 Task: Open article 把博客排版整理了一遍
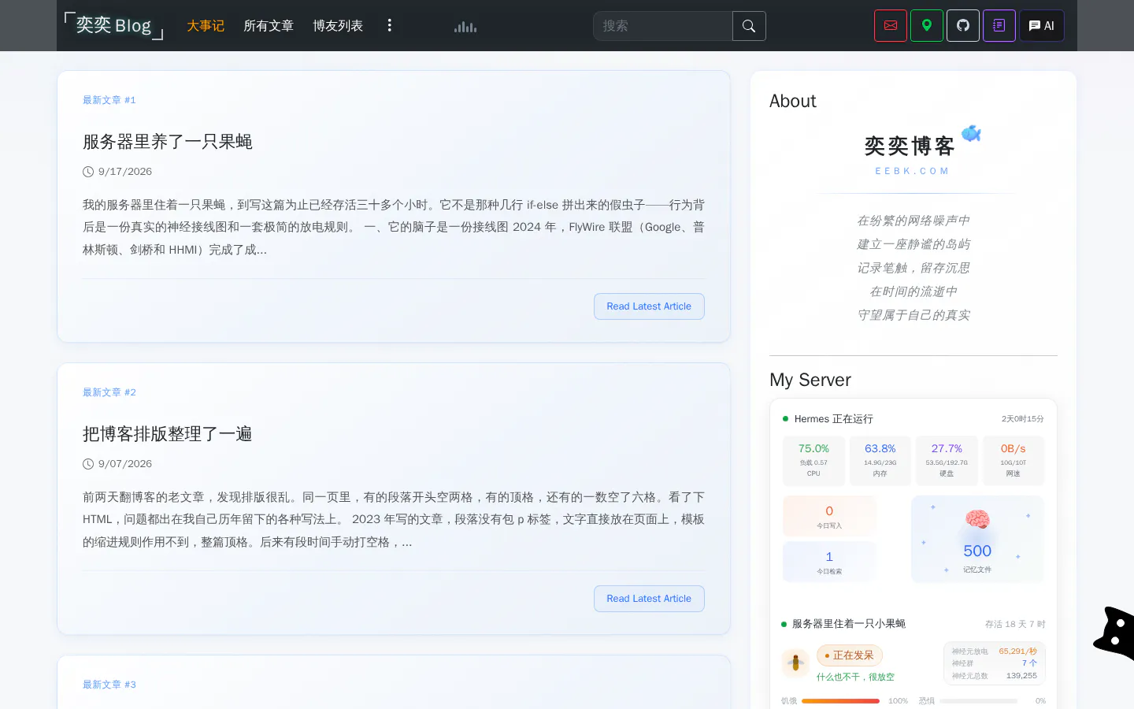coord(168,434)
